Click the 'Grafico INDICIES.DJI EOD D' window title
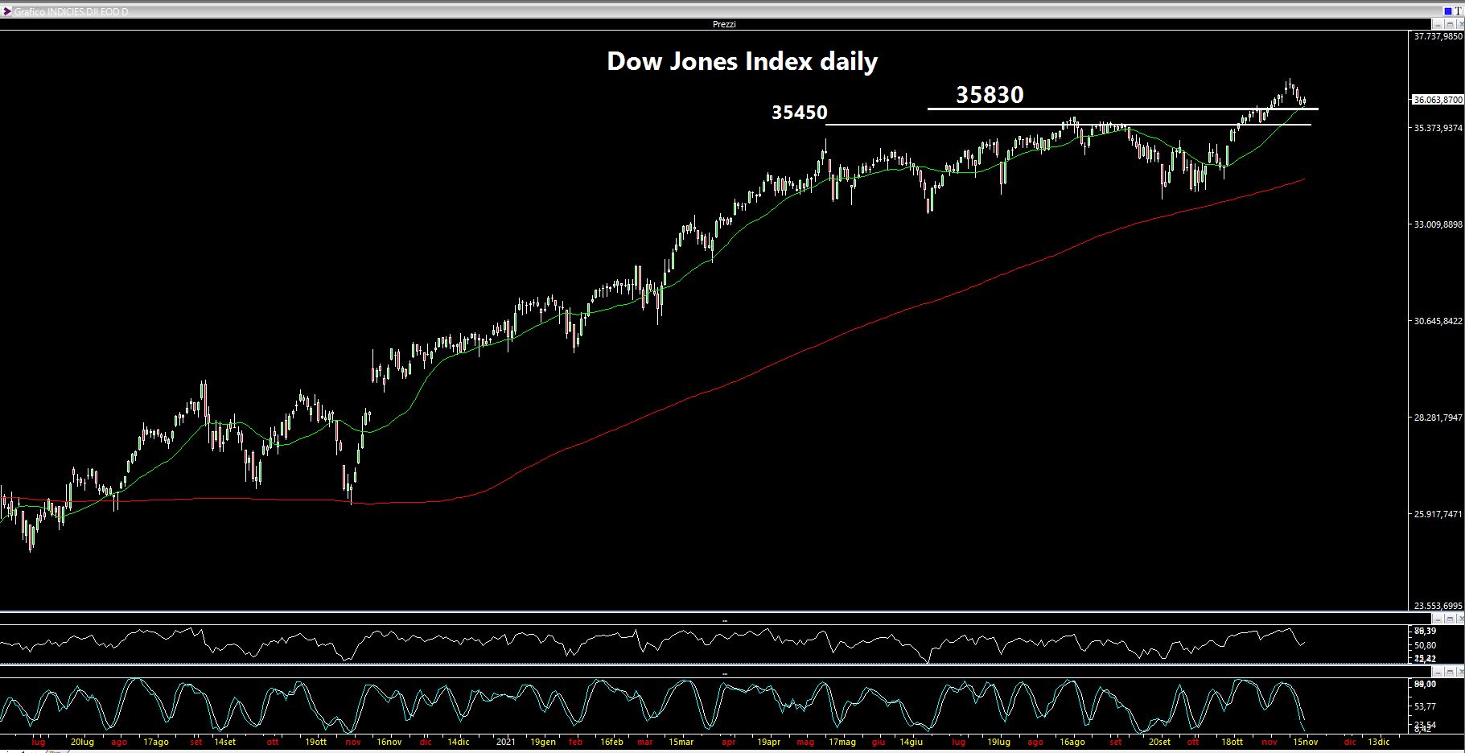 tap(71, 12)
